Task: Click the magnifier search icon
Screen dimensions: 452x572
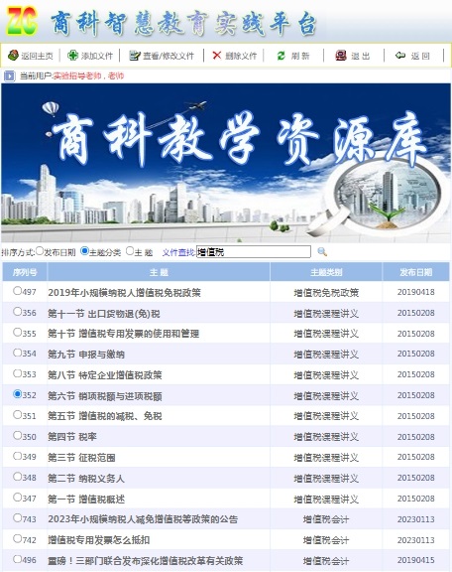Action: pyautogui.click(x=322, y=251)
